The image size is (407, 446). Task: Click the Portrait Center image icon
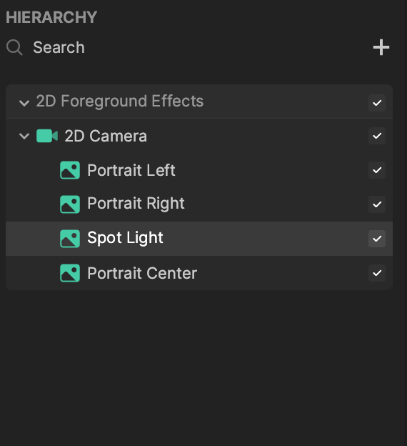point(70,273)
